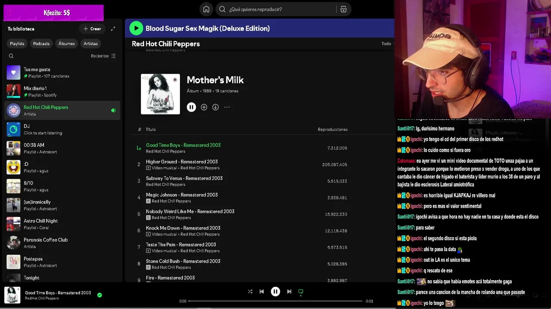Click username Zakunaaa in stream chat
551x309 pixels.
click(x=406, y=161)
